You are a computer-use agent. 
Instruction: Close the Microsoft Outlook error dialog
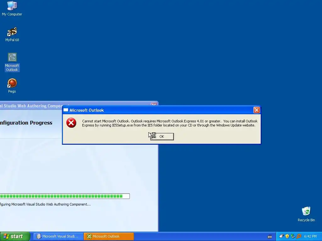click(257, 110)
